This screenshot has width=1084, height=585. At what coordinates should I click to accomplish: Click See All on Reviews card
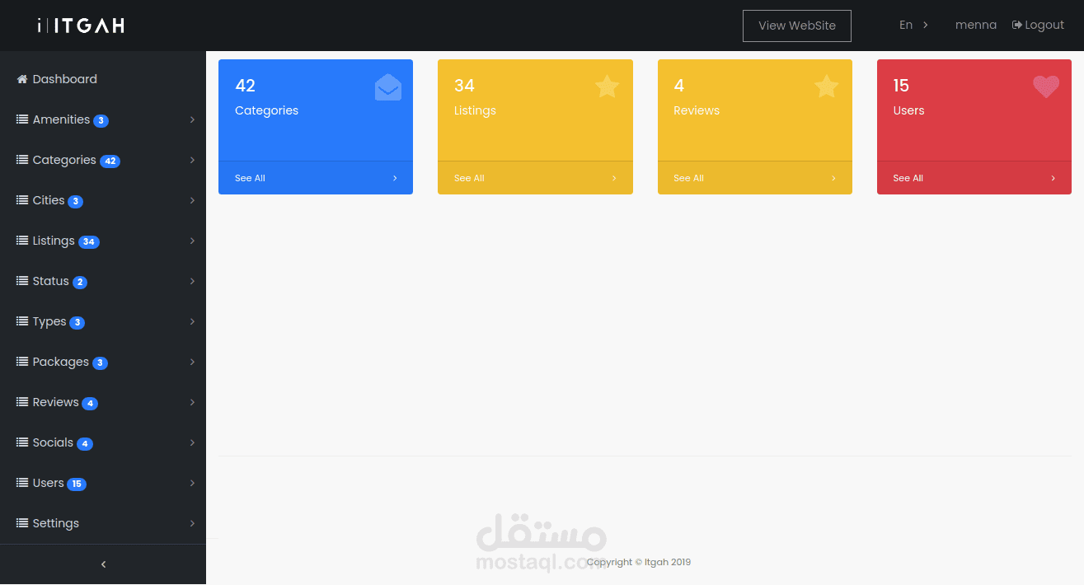(688, 178)
